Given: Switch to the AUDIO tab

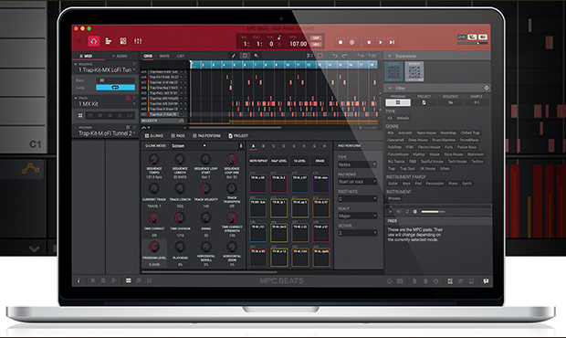Looking at the screenshot, I should 121,56.
